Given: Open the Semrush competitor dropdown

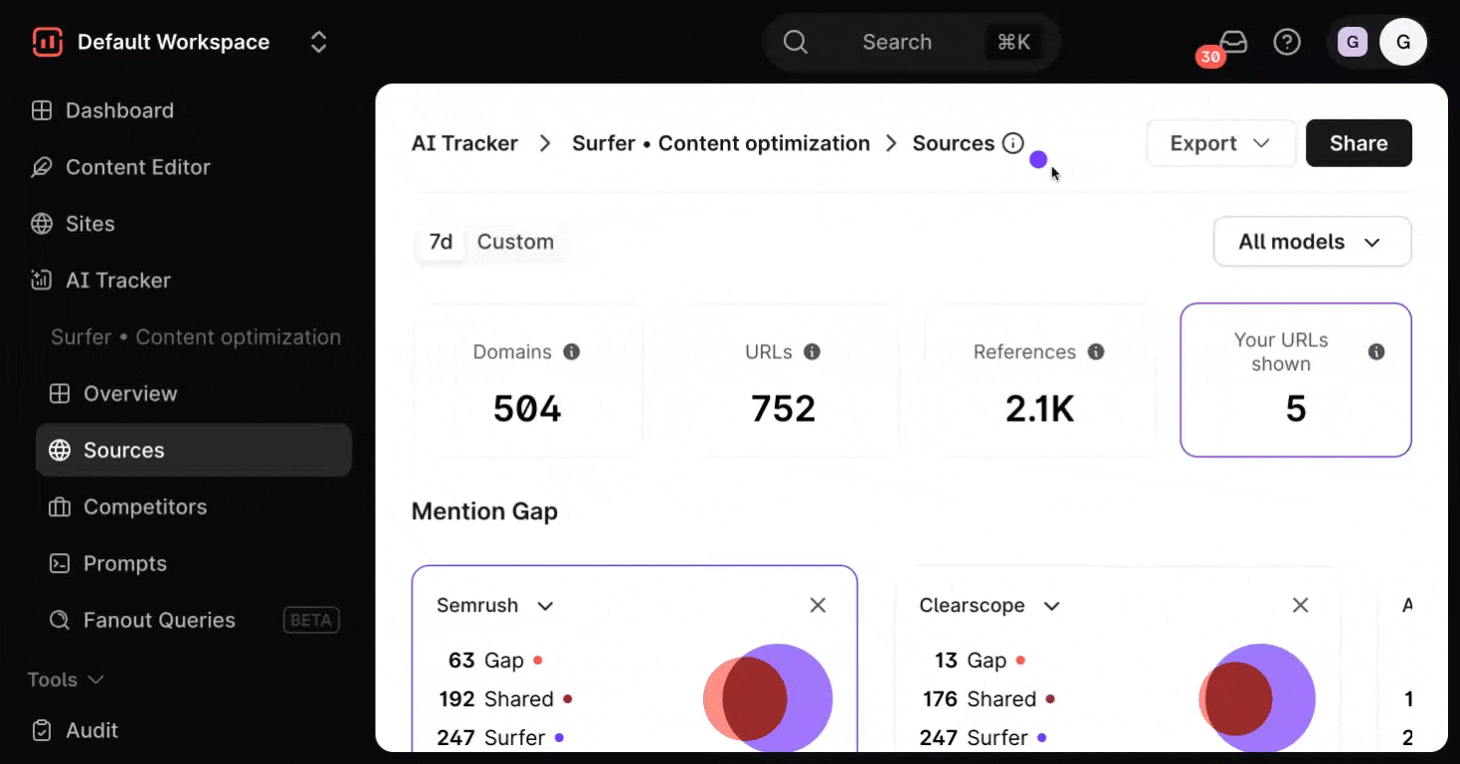Looking at the screenshot, I should (495, 606).
